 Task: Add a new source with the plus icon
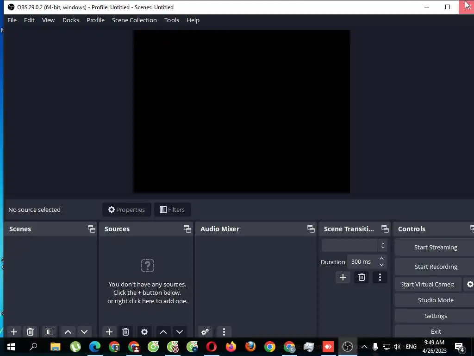(x=109, y=332)
